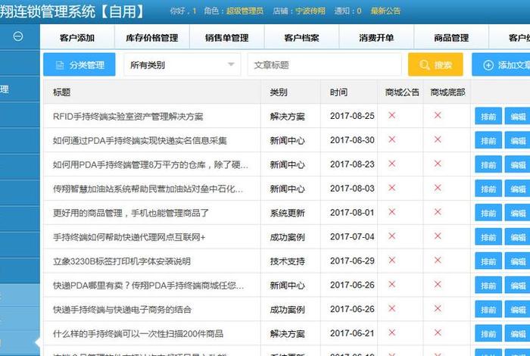Screen dimensions: 530x356
Task: Click the 标题 column header
Action: (x=62, y=92)
